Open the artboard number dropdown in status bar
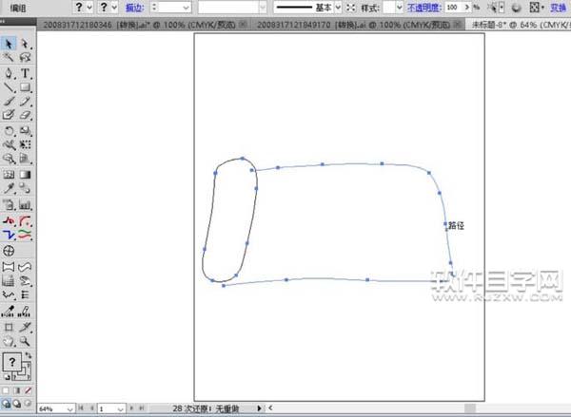Image resolution: width=571 pixels, height=417 pixels. tap(121, 409)
